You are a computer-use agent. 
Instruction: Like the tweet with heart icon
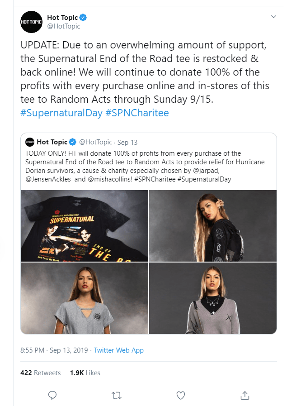[181, 395]
